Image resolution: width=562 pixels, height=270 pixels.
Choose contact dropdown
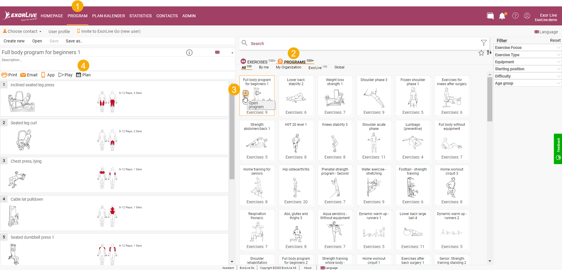coord(22,31)
